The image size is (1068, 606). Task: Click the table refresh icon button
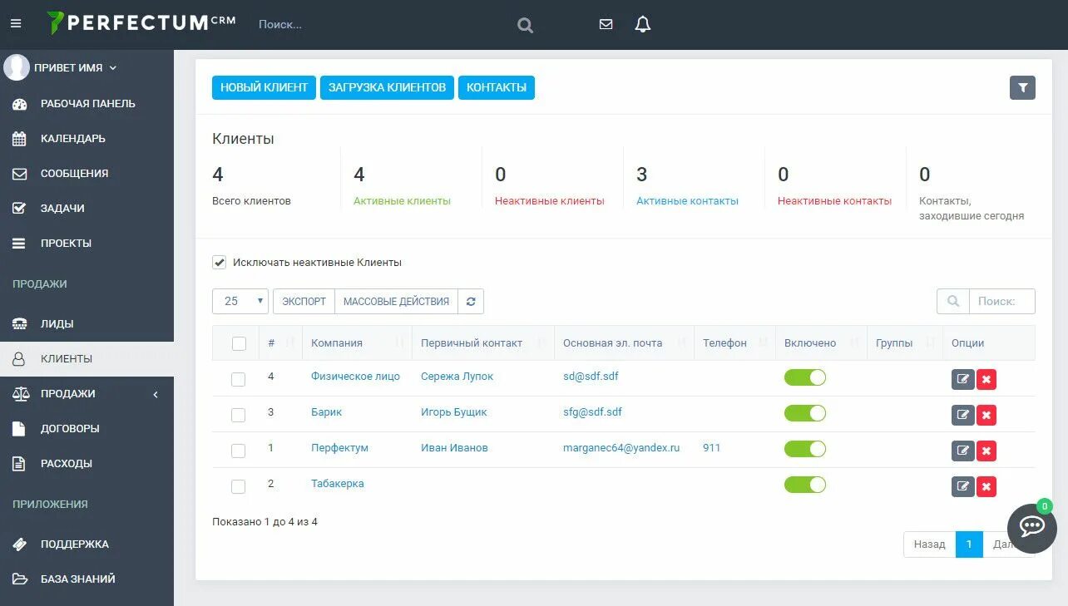pos(471,301)
